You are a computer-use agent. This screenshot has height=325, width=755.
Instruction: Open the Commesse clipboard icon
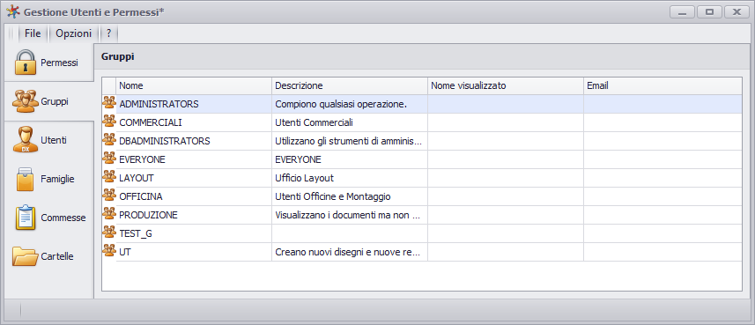[x=26, y=218]
